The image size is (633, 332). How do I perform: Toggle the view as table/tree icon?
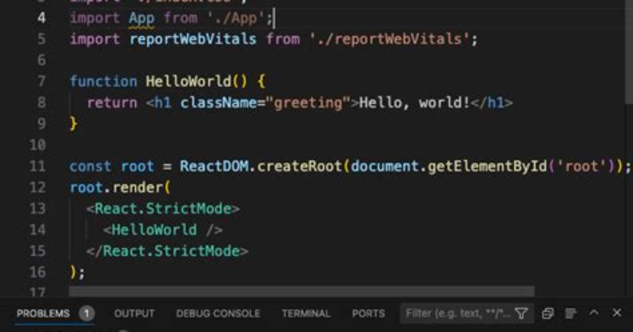(571, 313)
